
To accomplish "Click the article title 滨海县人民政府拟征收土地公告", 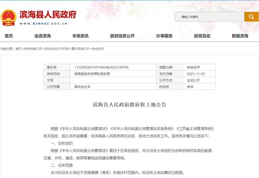I will [x=129, y=105].
